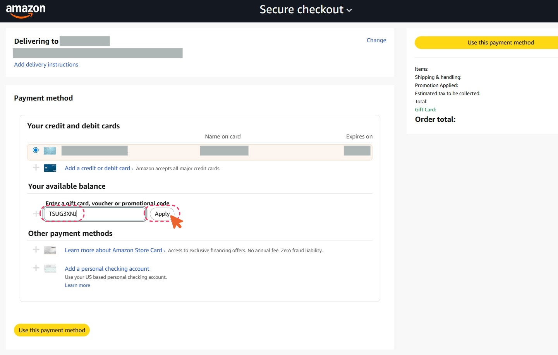Click the Promotion Applied summary line

coord(436,85)
